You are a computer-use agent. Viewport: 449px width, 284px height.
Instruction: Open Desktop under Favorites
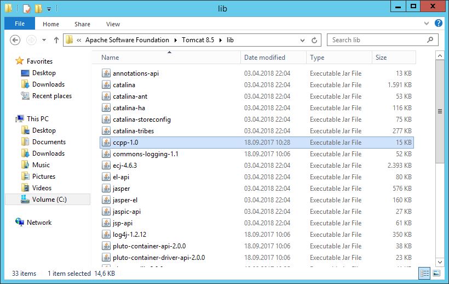coord(44,73)
